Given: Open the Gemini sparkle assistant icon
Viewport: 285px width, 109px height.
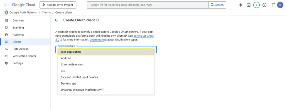Looking at the screenshot, I should [240, 5].
